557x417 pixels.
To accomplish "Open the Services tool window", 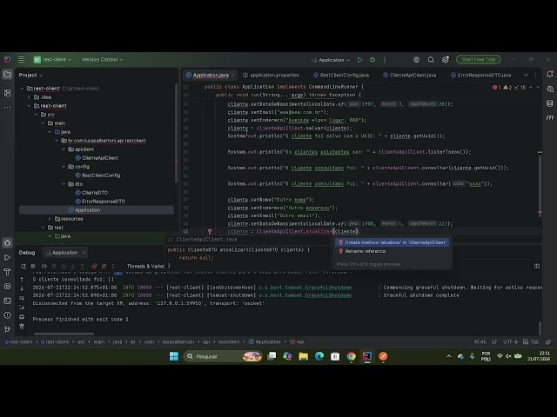I will click(x=8, y=286).
